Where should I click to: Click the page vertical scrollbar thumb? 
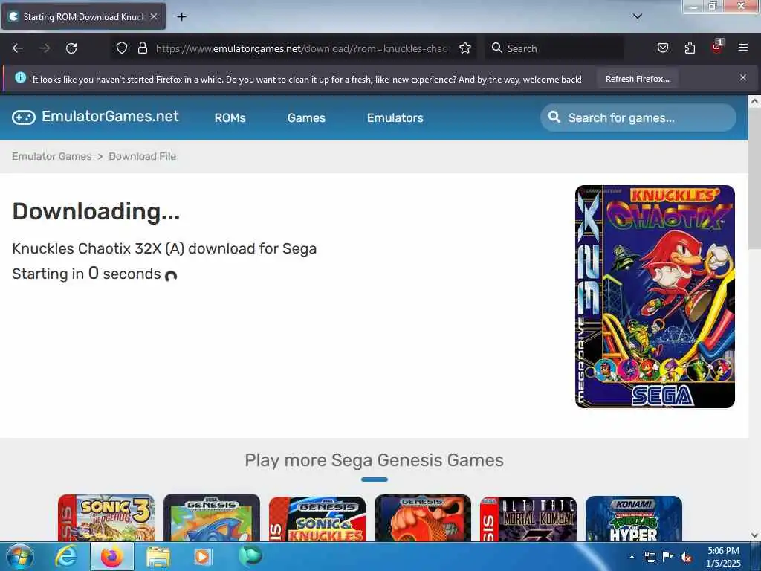click(x=754, y=180)
